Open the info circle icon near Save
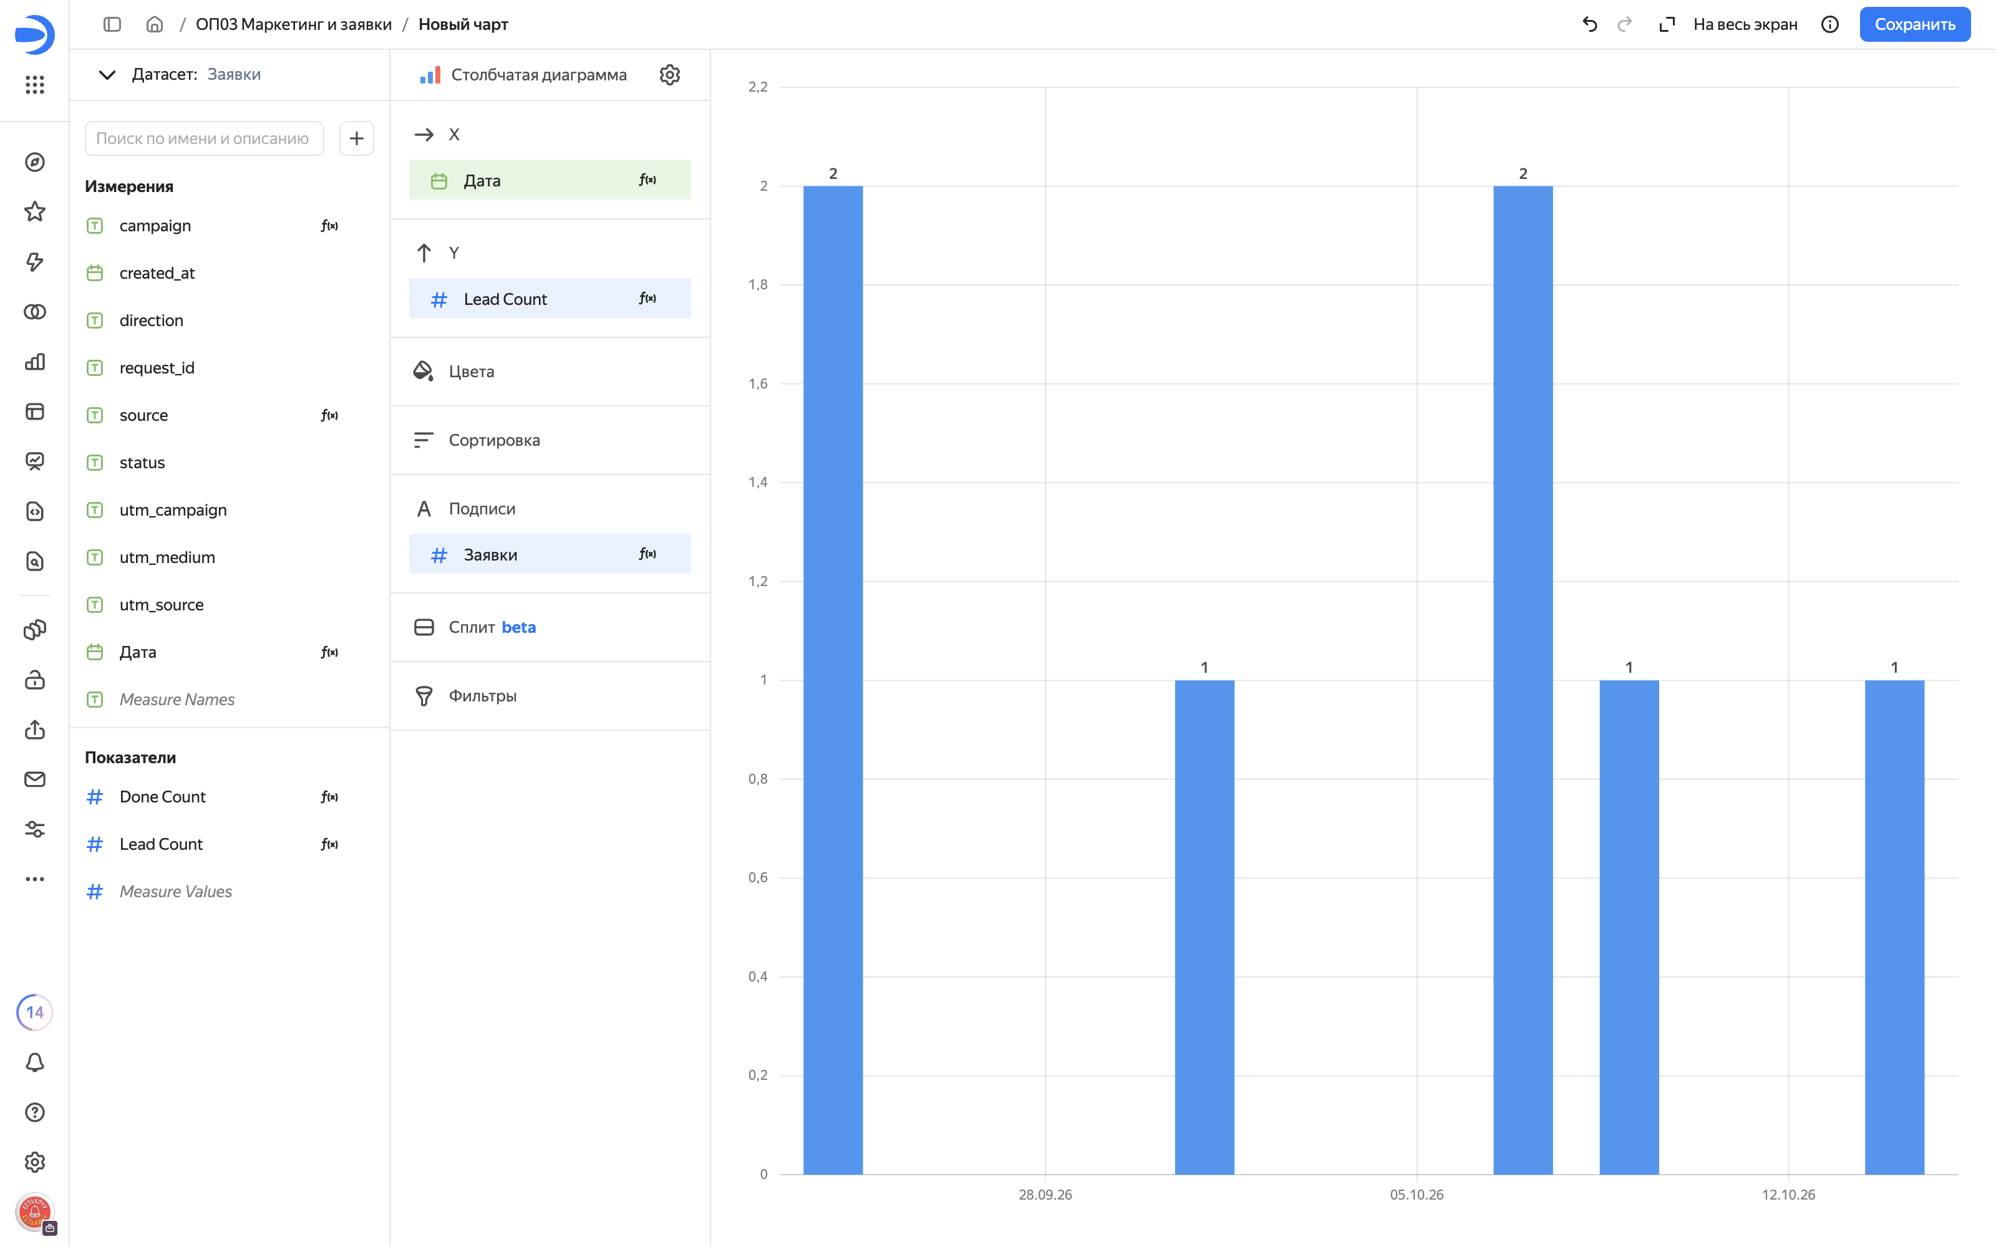1996x1247 pixels. [1829, 25]
